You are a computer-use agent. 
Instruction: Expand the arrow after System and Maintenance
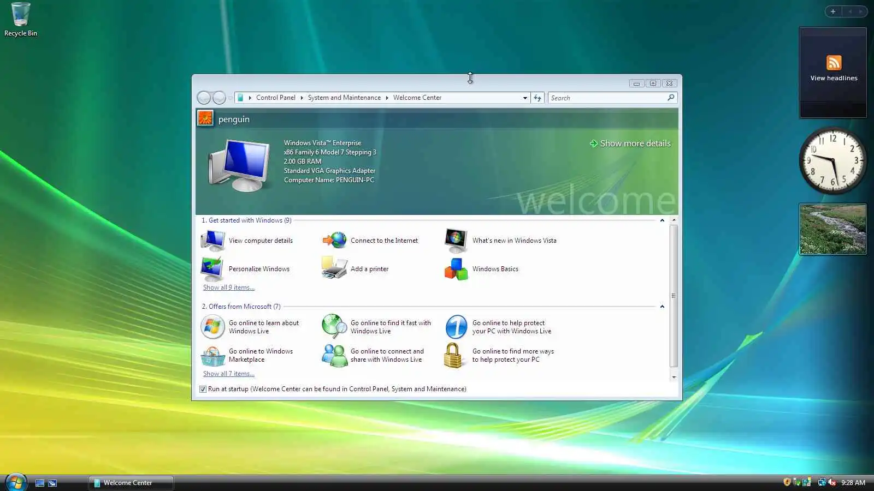387,98
